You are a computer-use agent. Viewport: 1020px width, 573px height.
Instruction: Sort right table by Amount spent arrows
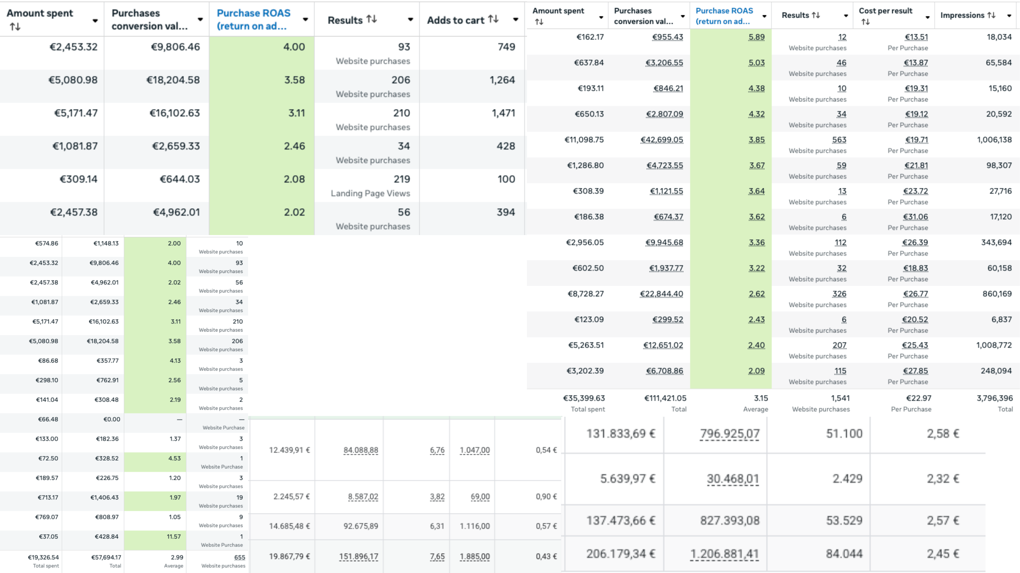[539, 22]
